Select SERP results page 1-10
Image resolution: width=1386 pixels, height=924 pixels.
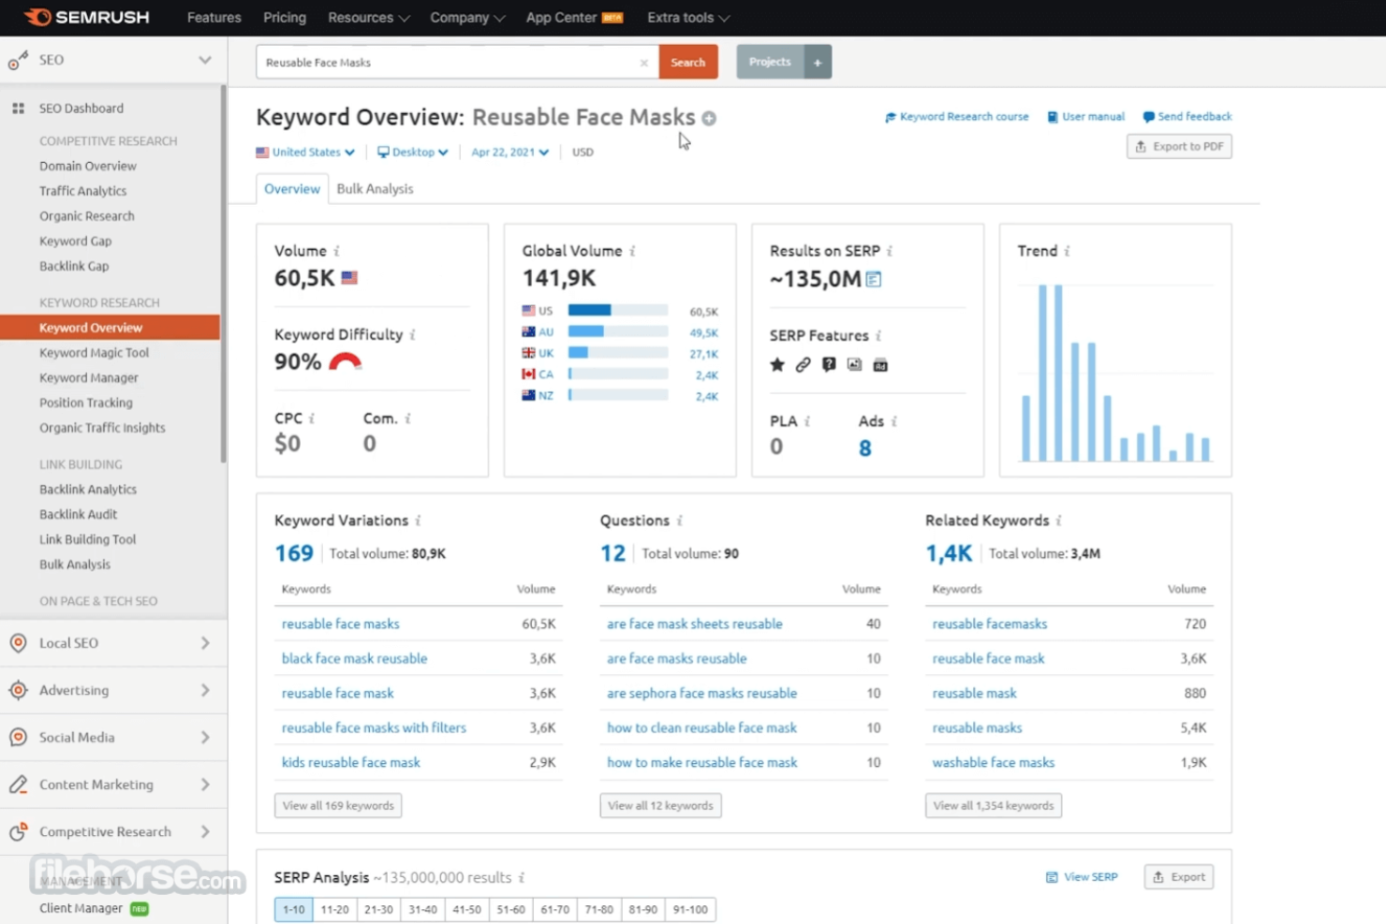point(293,909)
